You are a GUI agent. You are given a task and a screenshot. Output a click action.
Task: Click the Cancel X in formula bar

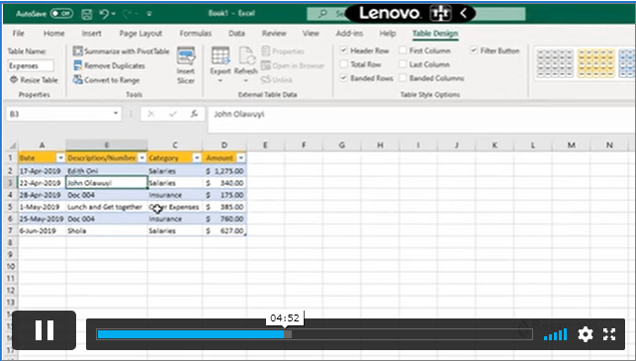coord(151,114)
